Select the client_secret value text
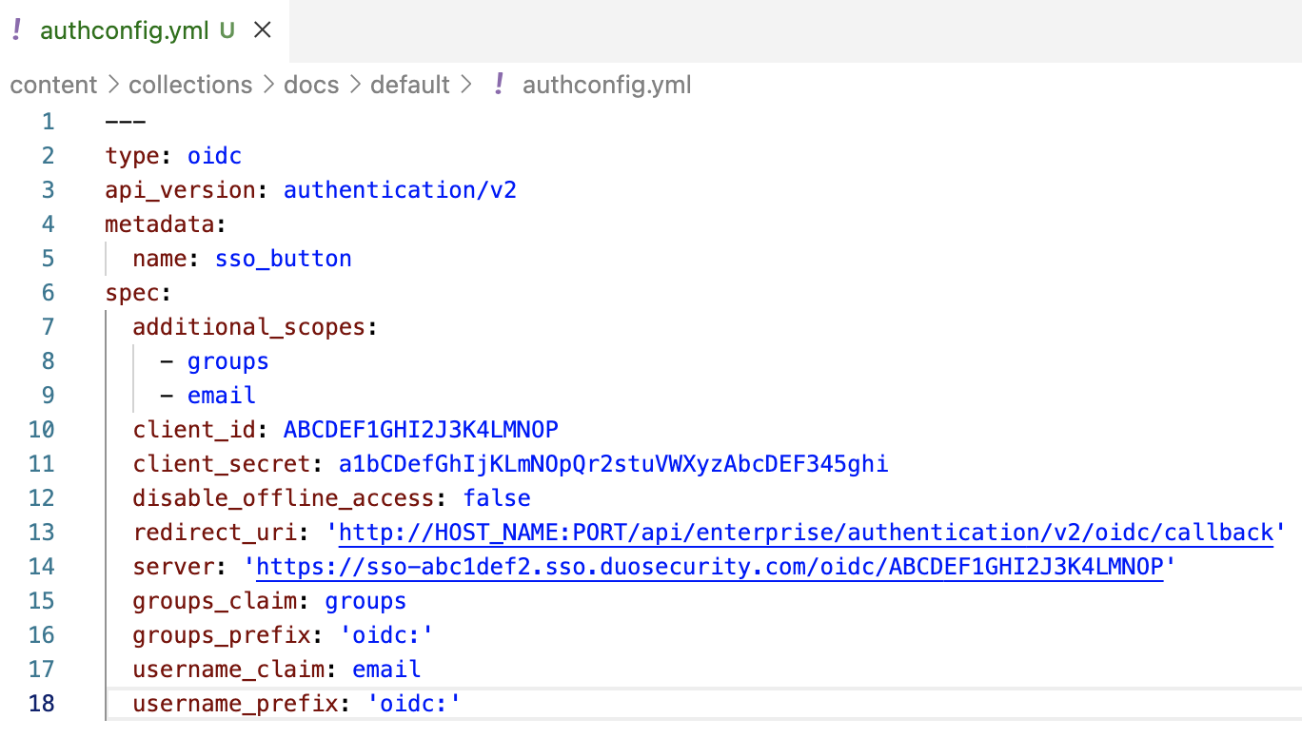This screenshot has width=1302, height=738. [x=613, y=463]
